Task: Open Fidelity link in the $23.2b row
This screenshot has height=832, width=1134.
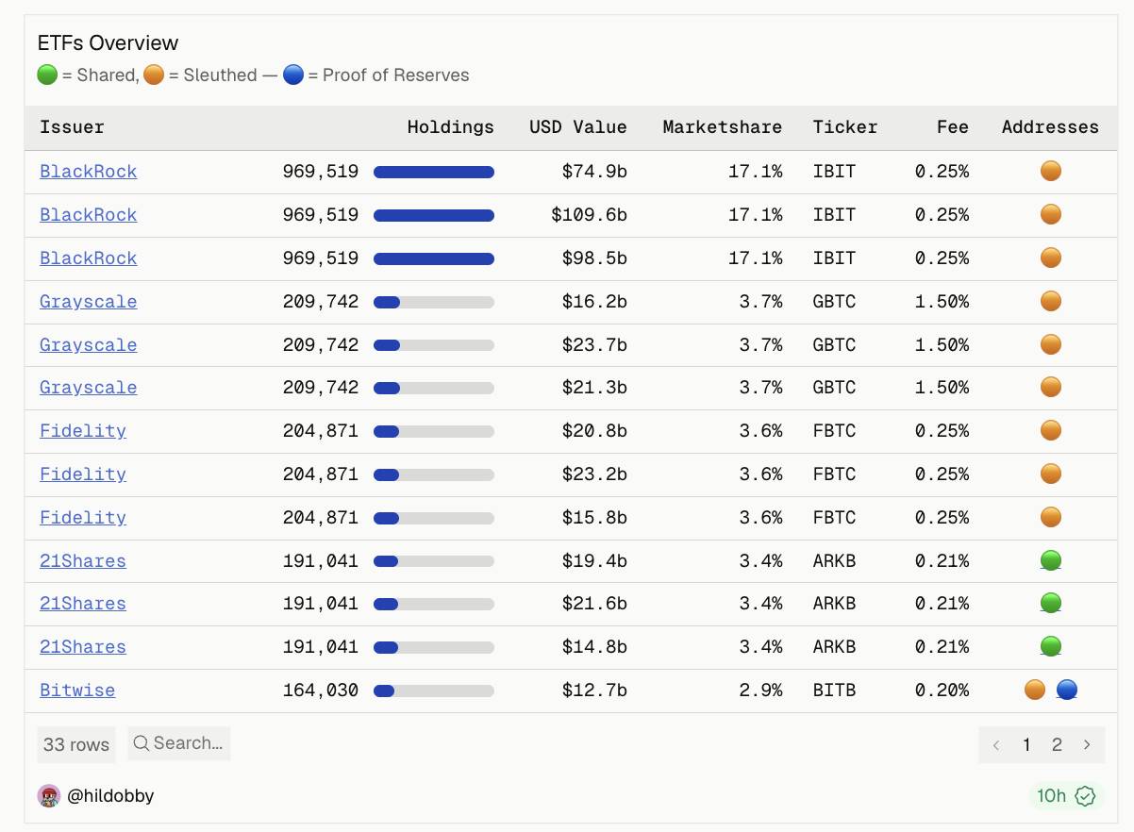Action: [x=83, y=474]
